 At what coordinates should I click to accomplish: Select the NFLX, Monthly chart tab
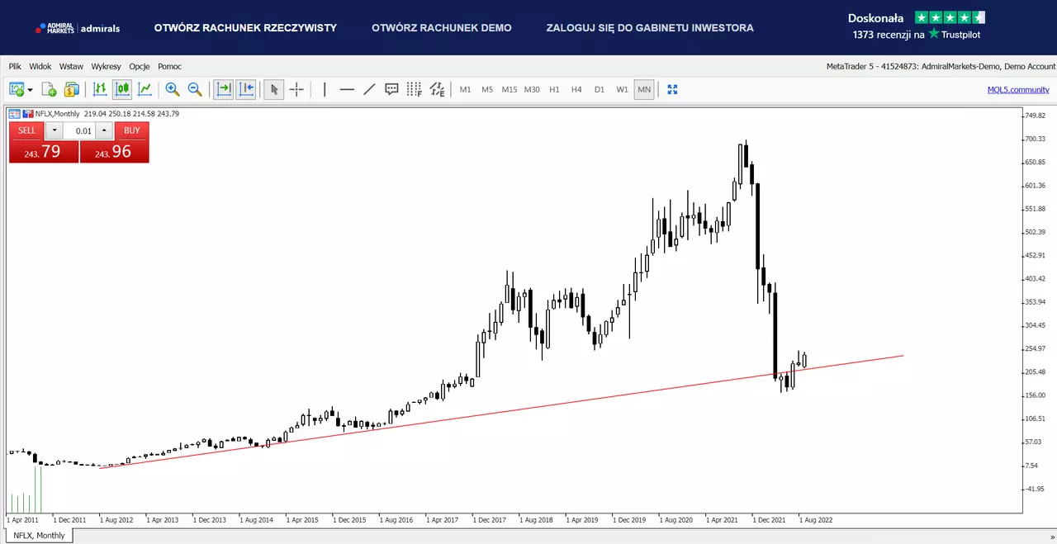39,535
